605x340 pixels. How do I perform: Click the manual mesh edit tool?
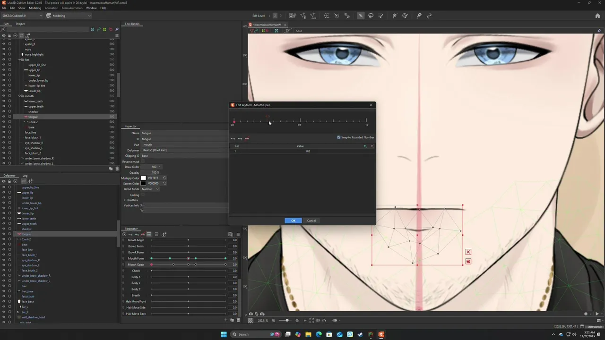[x=302, y=16]
